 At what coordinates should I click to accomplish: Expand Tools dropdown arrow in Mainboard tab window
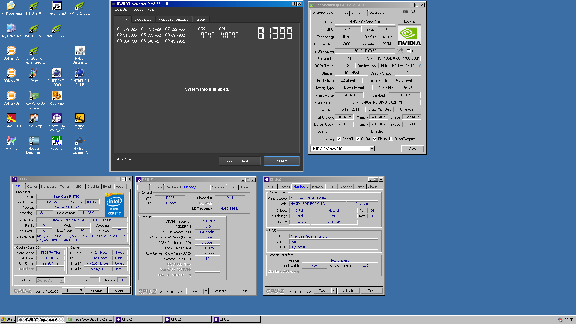[334, 291]
